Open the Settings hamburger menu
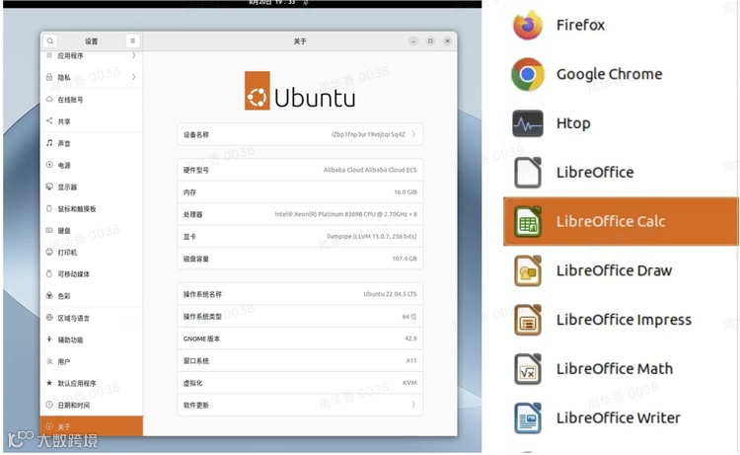Screen dimensions: 740x455 click(132, 41)
